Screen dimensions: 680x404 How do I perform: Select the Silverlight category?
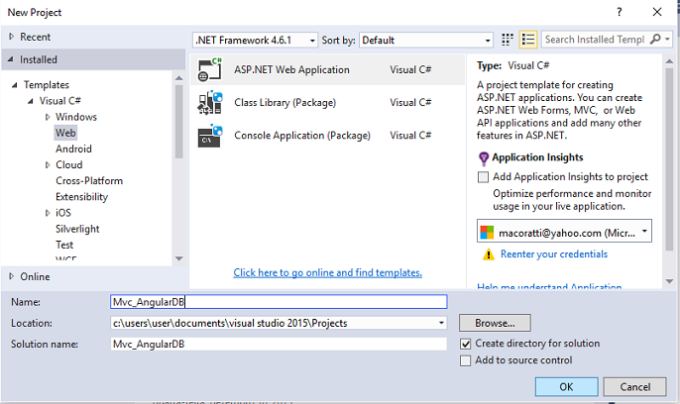[77, 229]
